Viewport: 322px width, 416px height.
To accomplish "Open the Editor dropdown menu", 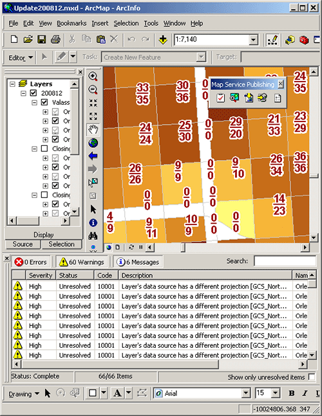I will click(x=21, y=58).
